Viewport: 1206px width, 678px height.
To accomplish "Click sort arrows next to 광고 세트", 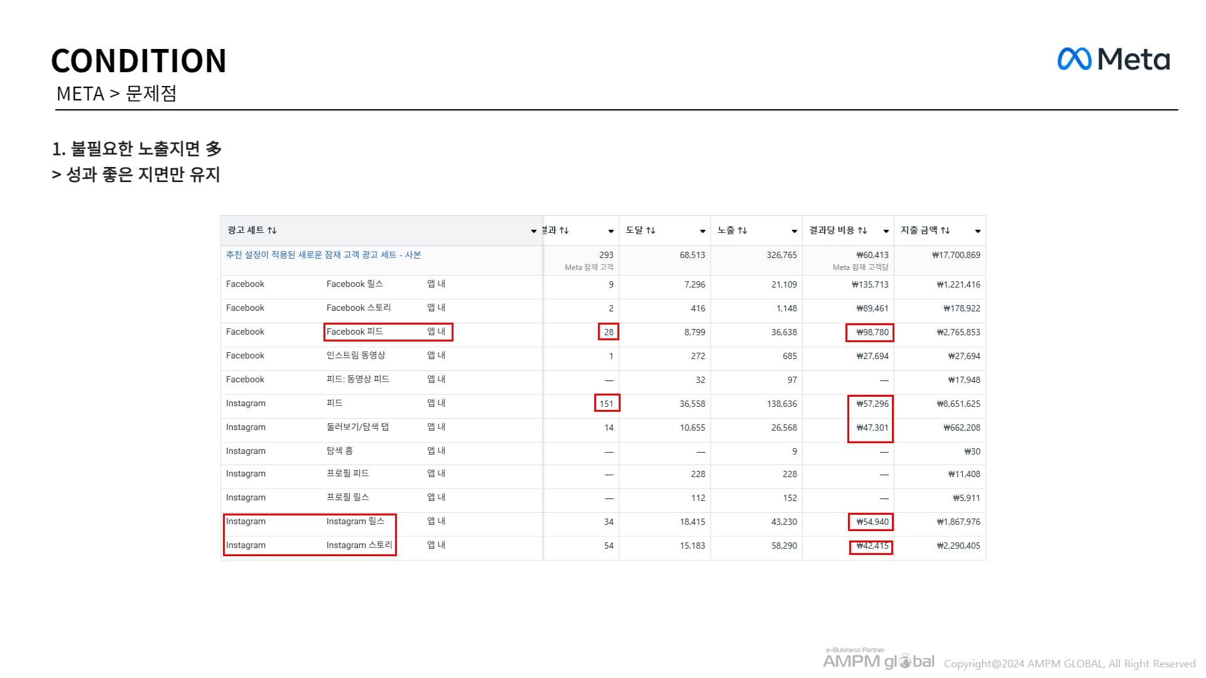I will pos(272,230).
